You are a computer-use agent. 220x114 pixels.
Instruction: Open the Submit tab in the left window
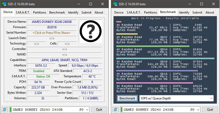(x=86, y=12)
